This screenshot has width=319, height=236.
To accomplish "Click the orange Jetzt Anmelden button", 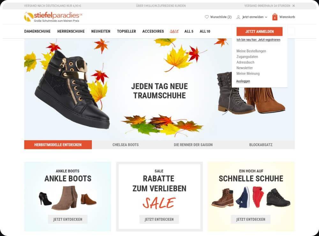I will [x=259, y=31].
